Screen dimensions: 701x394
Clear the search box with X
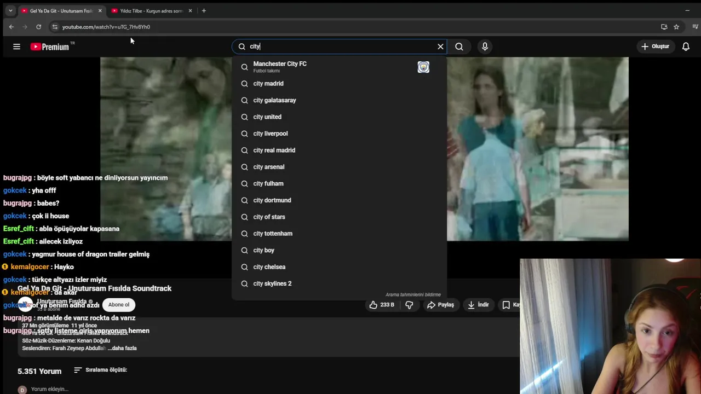pos(440,47)
